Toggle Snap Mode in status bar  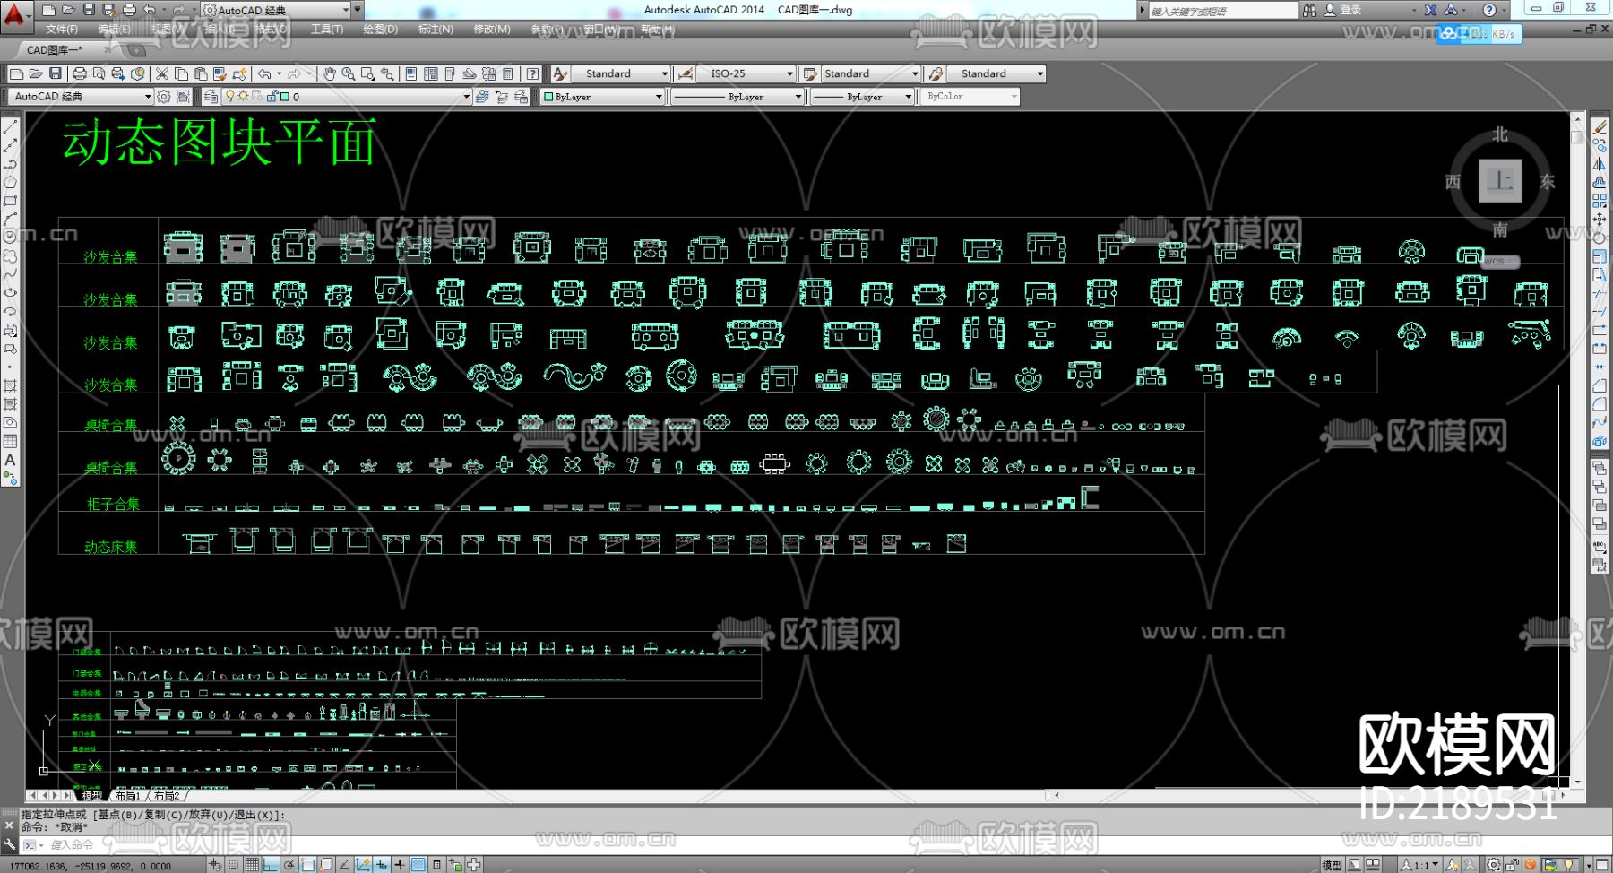[233, 865]
